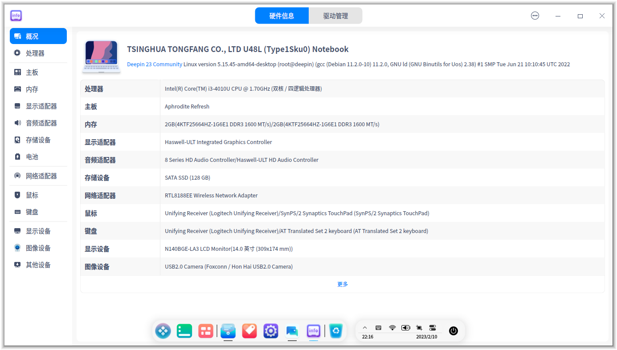
Task: Select the N140BGE-LA3 LCD Monitor value
Action: click(x=229, y=249)
